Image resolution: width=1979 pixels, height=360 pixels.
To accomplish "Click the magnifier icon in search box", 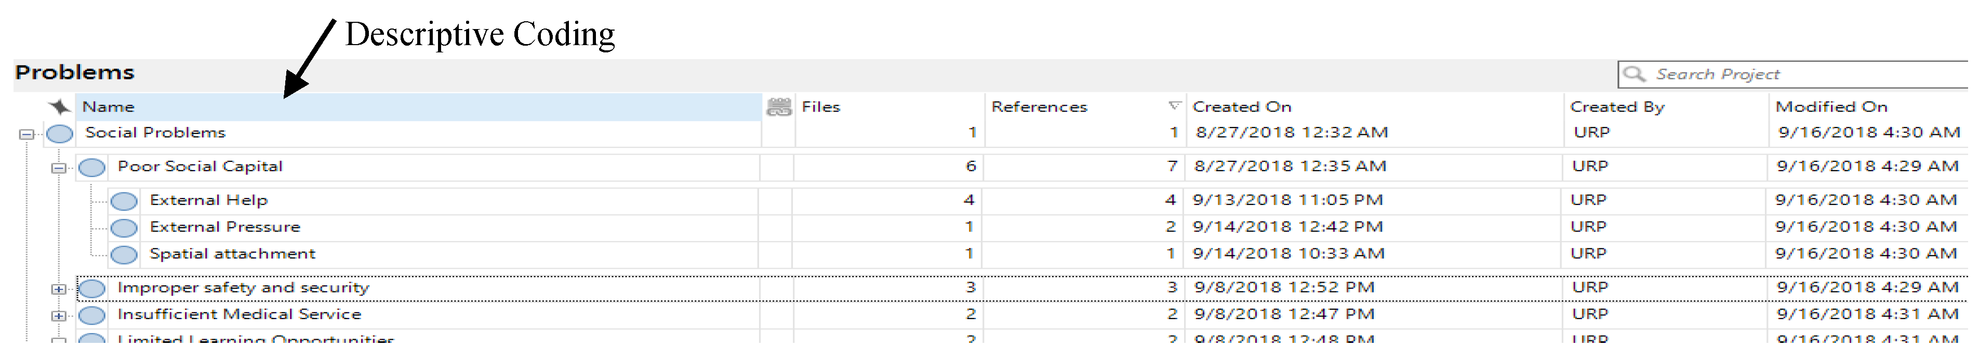I will [x=1634, y=75].
